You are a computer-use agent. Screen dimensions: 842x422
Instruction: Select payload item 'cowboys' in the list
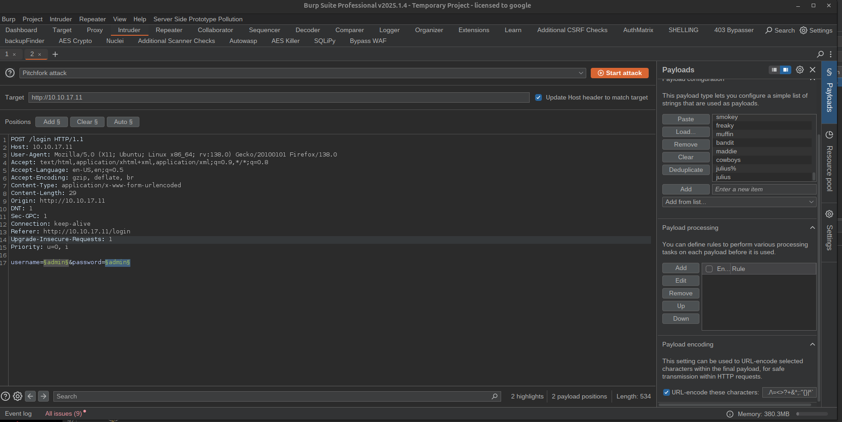point(762,160)
